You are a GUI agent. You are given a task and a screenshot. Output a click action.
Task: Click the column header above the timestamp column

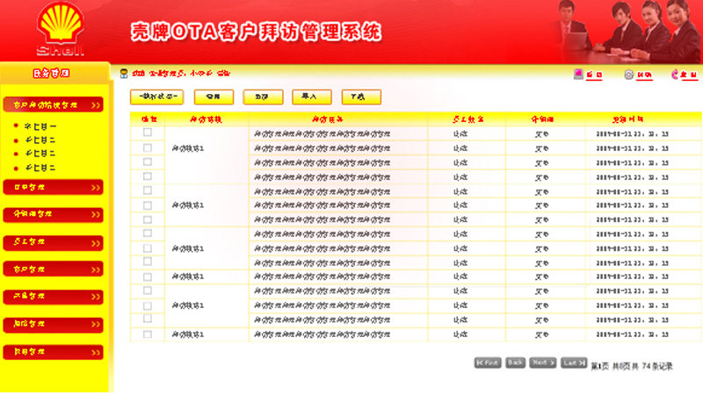(643, 119)
